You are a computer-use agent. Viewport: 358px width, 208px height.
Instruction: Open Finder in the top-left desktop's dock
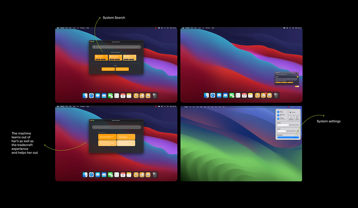click(85, 96)
